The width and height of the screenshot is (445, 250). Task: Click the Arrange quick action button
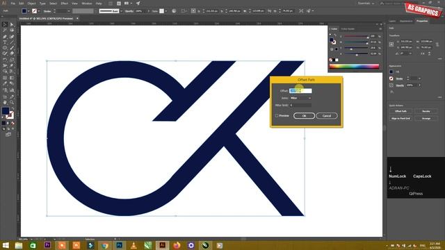click(x=426, y=119)
